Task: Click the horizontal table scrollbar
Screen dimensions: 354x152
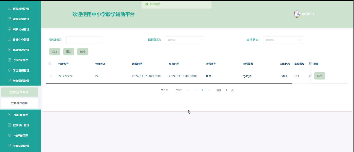Action: [169, 84]
